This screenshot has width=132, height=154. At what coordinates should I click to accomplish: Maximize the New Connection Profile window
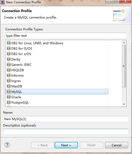coord(116,1)
